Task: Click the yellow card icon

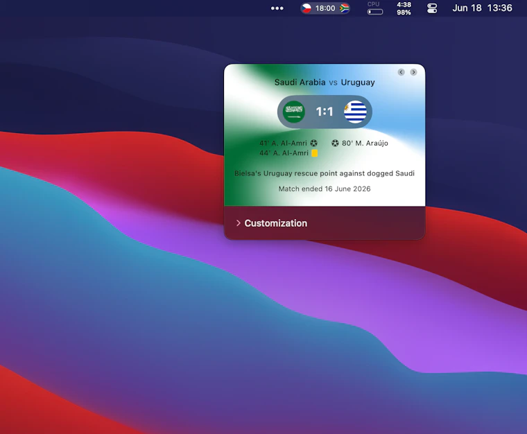Action: 315,153
